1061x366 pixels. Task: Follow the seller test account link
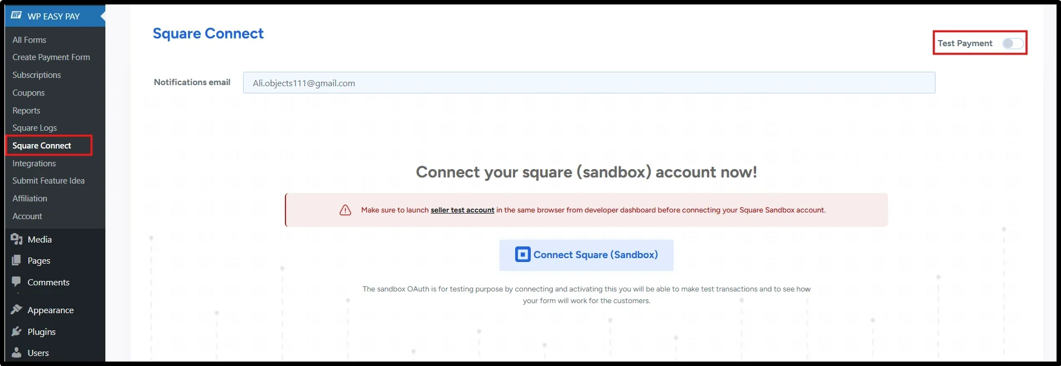tap(462, 210)
